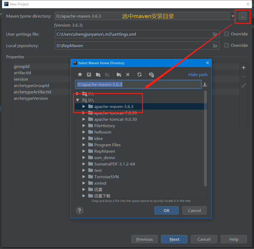
Task: Select the apache-maven-3.6.3 folder row
Action: (x=141, y=106)
